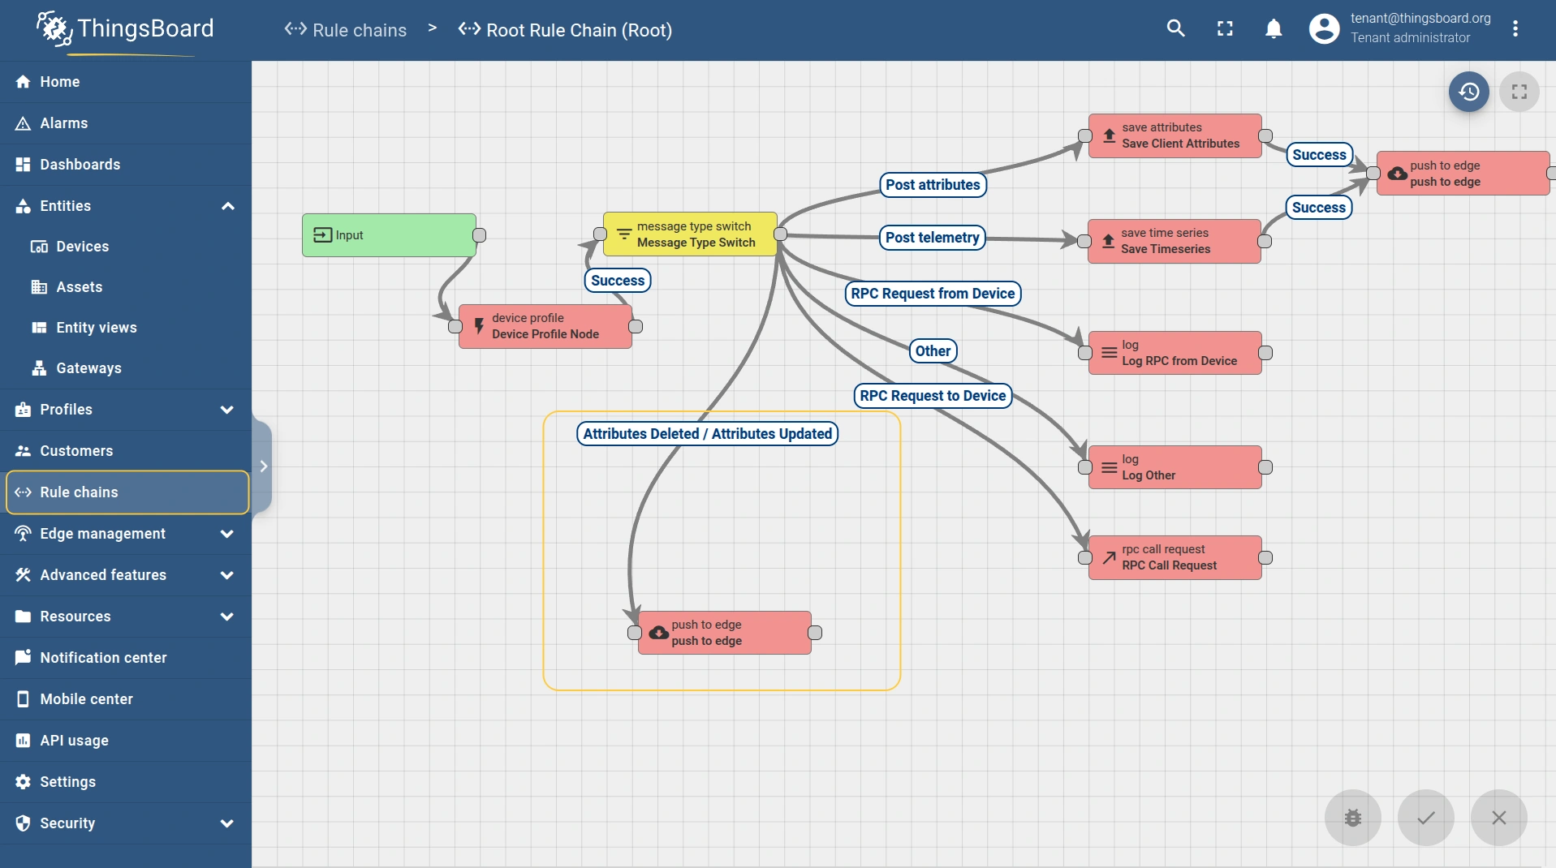Open the node library side panel arrow
The width and height of the screenshot is (1556, 868).
pos(263,466)
